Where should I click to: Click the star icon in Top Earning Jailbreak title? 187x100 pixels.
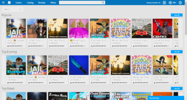point(36,77)
